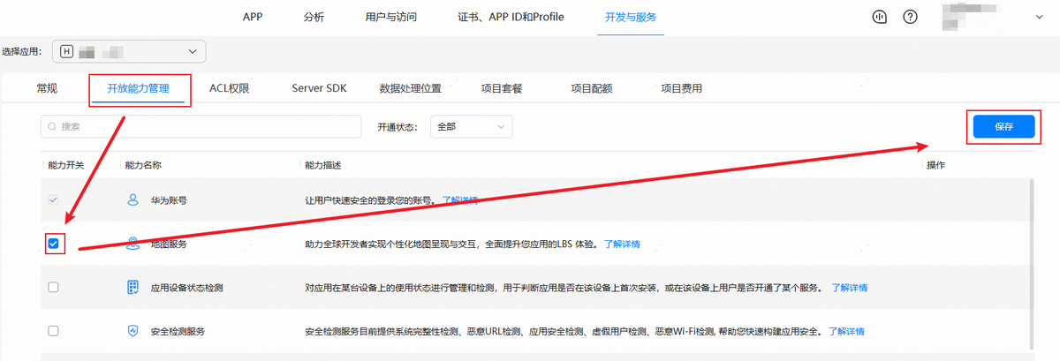Open the help question mark icon
Screen dimensions: 1060x361
910,17
